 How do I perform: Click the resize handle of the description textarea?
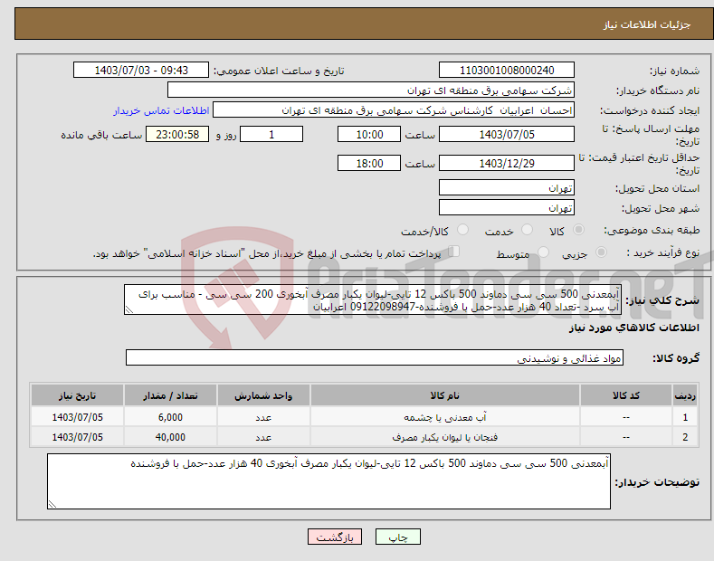[129, 309]
